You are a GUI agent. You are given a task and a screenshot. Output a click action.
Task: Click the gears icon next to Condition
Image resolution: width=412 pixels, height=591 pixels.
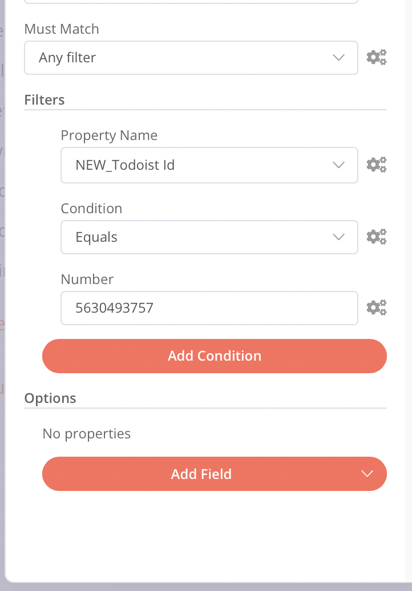pos(376,237)
